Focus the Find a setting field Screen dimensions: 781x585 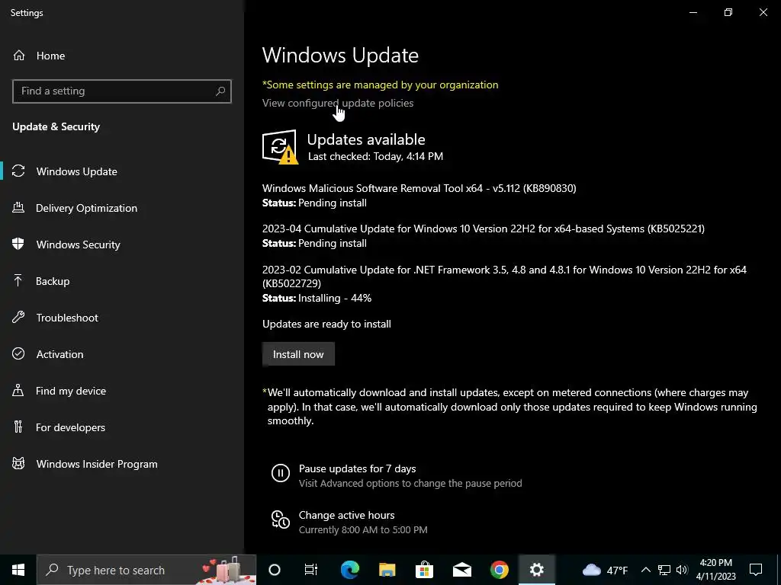pos(121,91)
